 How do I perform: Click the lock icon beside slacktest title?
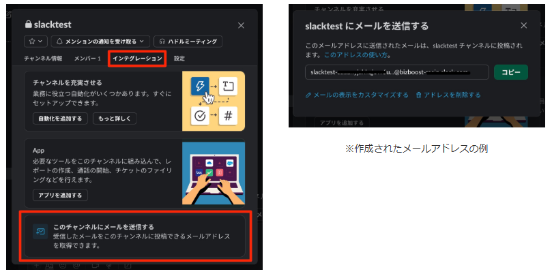(x=28, y=25)
